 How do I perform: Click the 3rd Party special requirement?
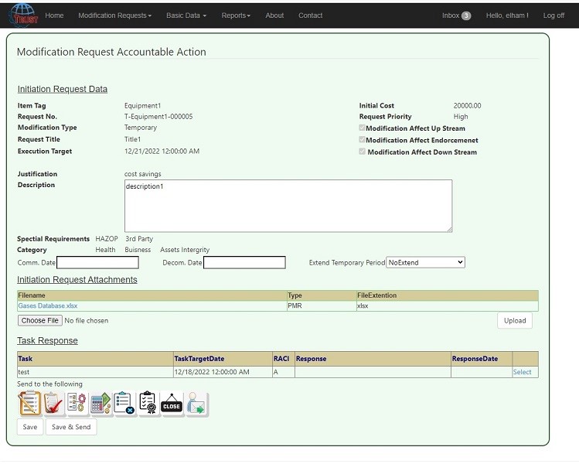coord(139,239)
